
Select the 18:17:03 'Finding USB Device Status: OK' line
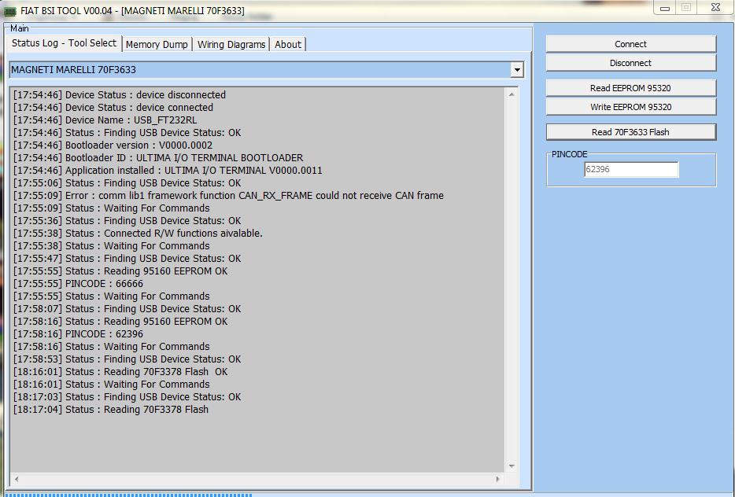click(127, 397)
